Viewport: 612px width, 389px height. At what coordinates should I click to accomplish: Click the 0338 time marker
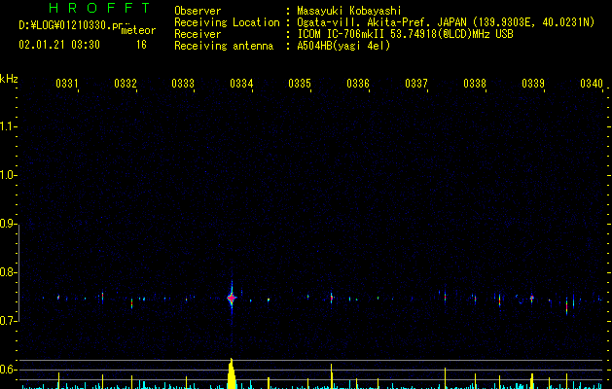(475, 84)
